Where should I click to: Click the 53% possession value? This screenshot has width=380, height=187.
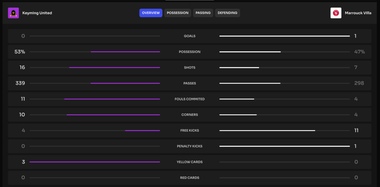click(20, 52)
